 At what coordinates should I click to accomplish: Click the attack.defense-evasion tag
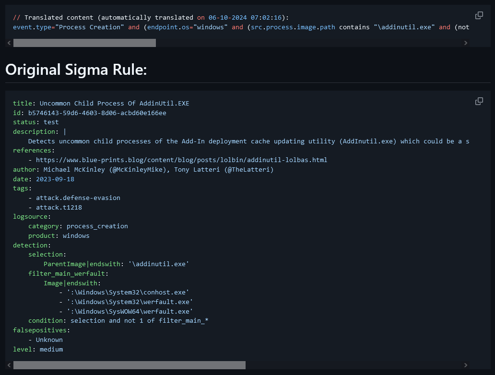tap(78, 198)
